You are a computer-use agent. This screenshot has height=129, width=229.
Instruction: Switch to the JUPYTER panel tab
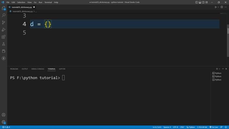click(x=62, y=69)
